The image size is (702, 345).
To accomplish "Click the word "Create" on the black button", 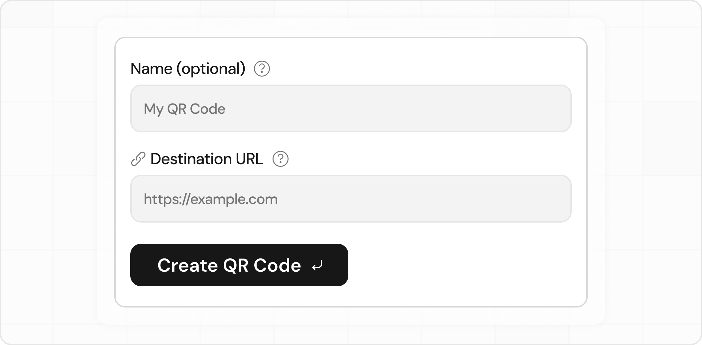I will click(187, 265).
